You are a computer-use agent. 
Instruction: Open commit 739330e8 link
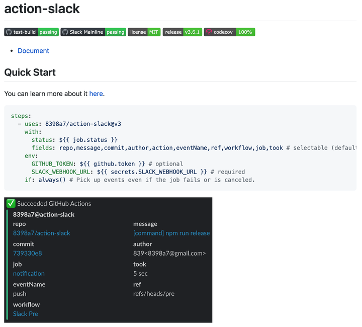tap(28, 254)
